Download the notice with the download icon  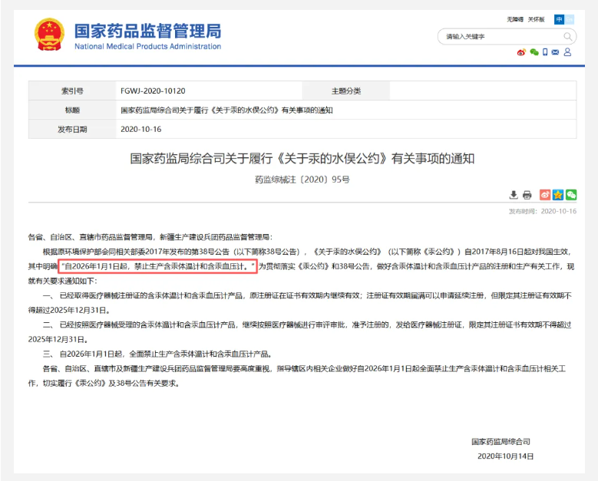[514, 195]
